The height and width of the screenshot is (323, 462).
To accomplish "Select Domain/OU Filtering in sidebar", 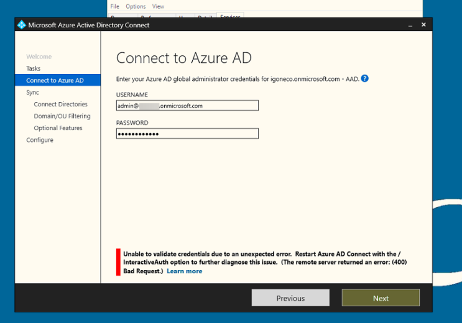I will point(62,116).
